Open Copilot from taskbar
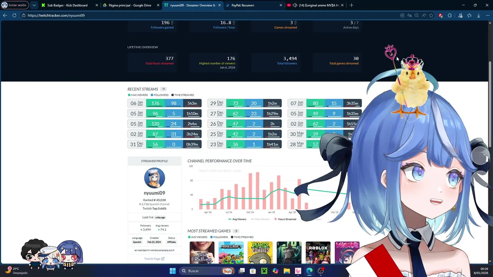Viewport: 493px width, 277px height. pyautogui.click(x=275, y=271)
